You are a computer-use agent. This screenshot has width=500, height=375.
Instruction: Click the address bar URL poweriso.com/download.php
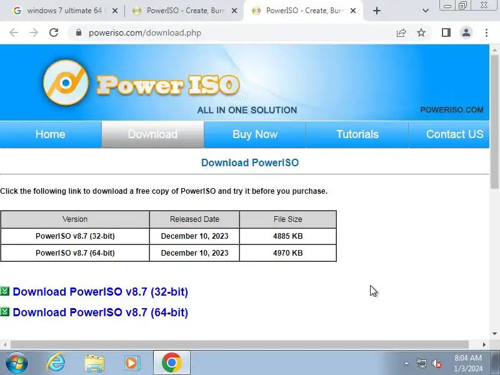[x=145, y=33]
